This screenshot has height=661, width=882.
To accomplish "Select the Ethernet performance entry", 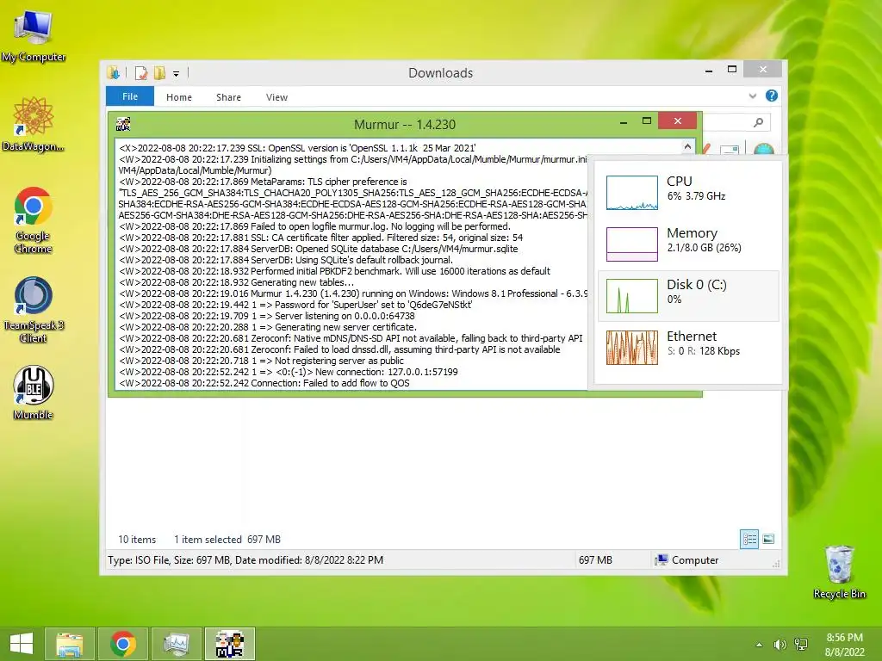I will [x=688, y=348].
